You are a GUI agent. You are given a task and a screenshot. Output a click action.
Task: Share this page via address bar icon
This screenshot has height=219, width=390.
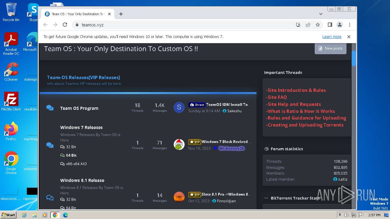pos(308,25)
